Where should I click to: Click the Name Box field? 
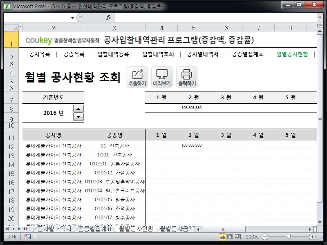pyautogui.click(x=37, y=18)
